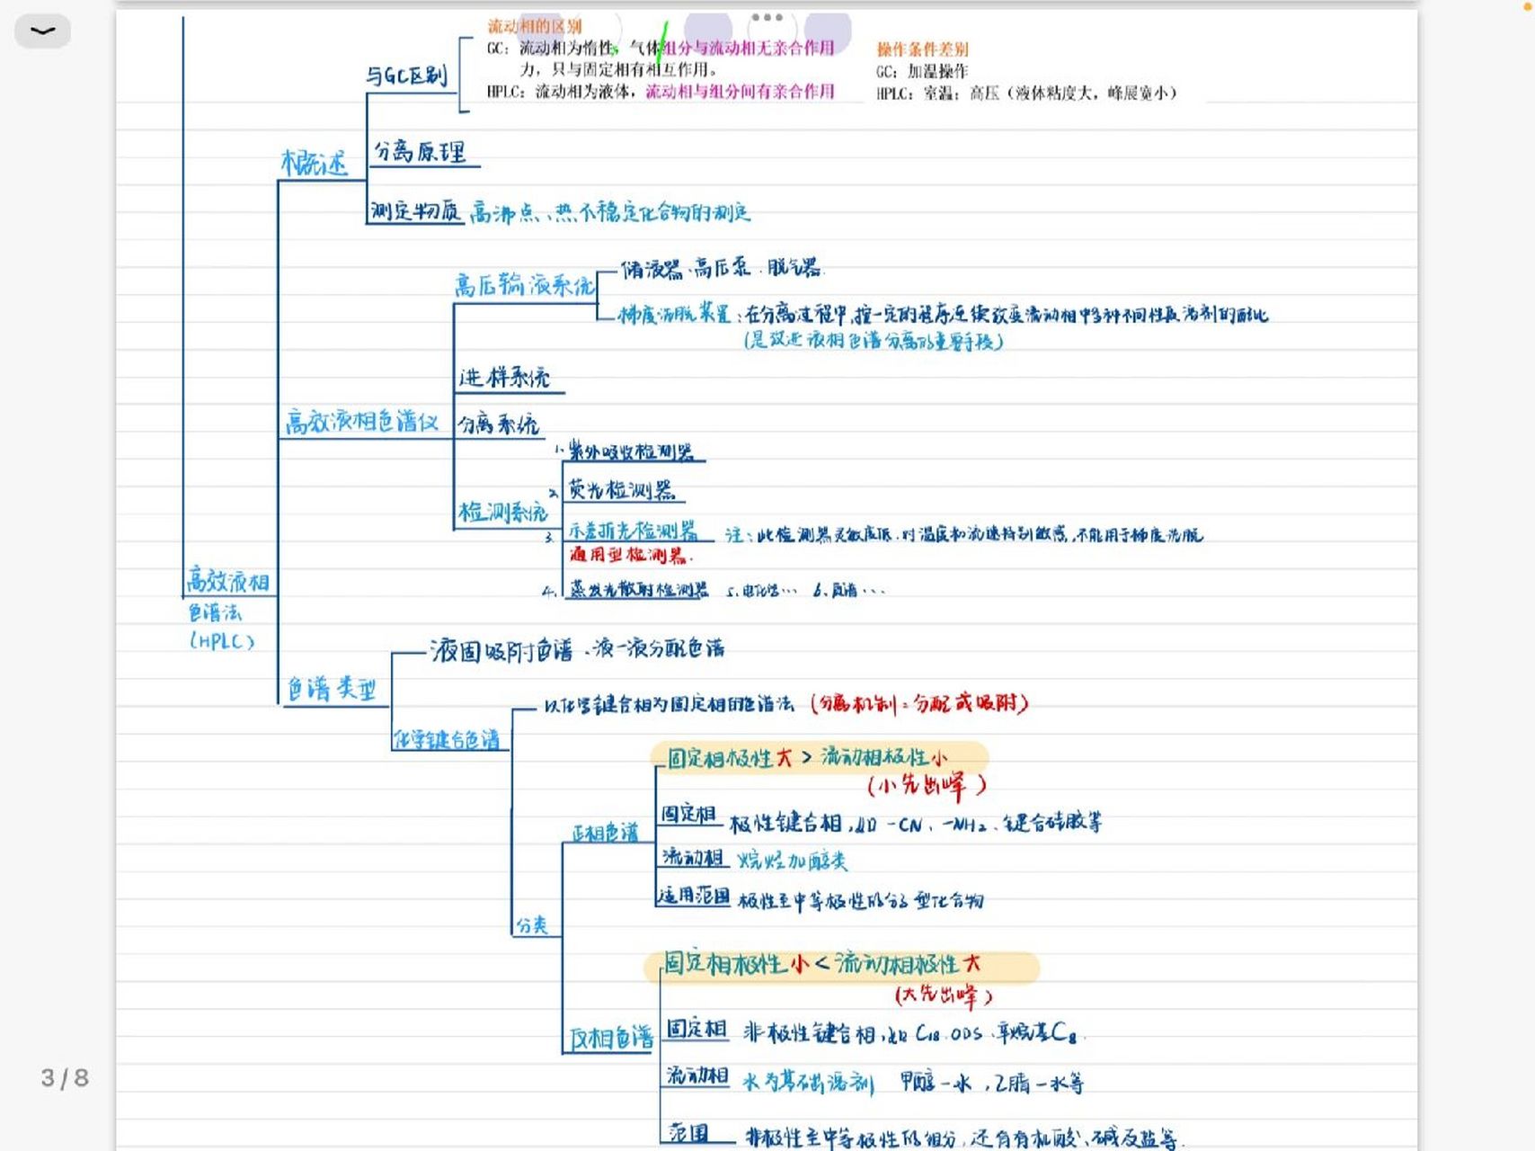Screen dimensions: 1535x1151
Task: Select the 甲醇-水, 乙腈-水等 text
Action: (991, 1083)
